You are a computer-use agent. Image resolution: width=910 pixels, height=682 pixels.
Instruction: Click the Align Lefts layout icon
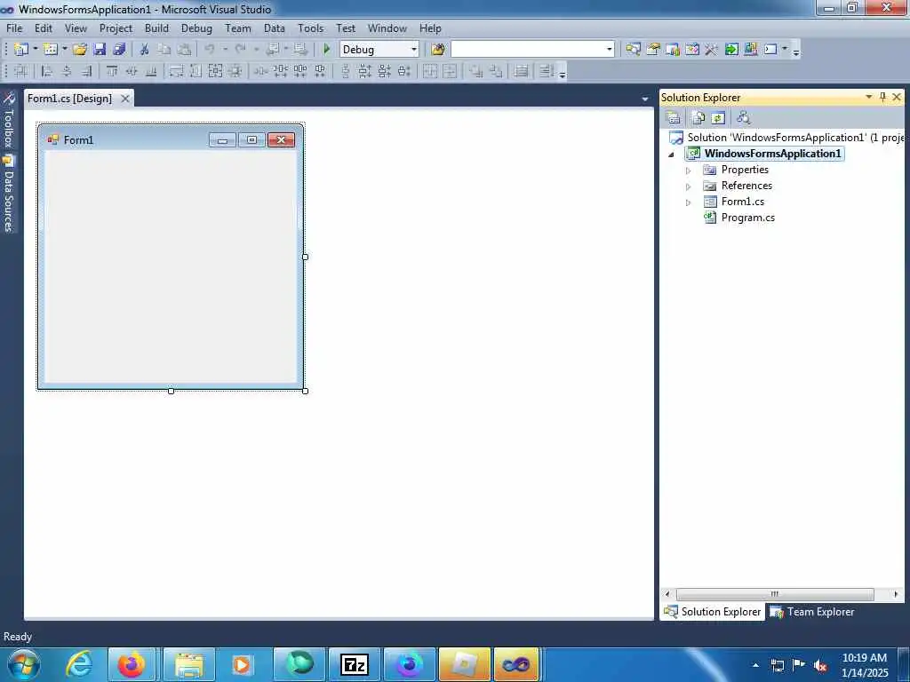[x=47, y=71]
